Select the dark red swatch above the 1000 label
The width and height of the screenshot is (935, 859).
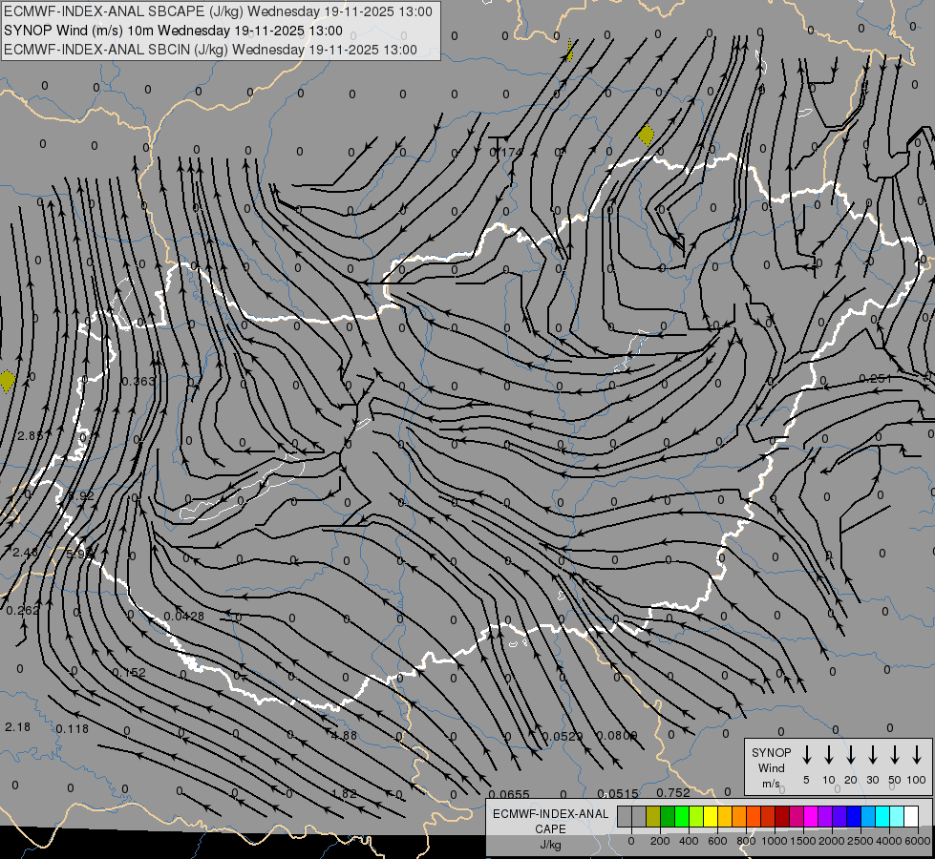point(783,816)
